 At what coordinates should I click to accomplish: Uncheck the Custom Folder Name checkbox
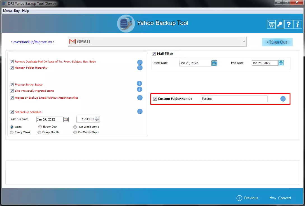pyautogui.click(x=155, y=99)
